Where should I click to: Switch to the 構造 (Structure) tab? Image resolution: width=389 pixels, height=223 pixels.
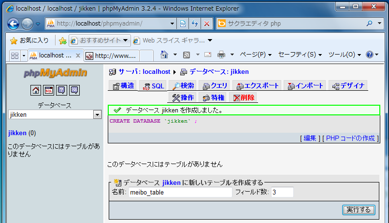123,86
